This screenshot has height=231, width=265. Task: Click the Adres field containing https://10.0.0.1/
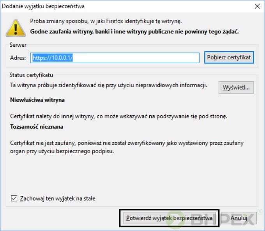(115, 58)
